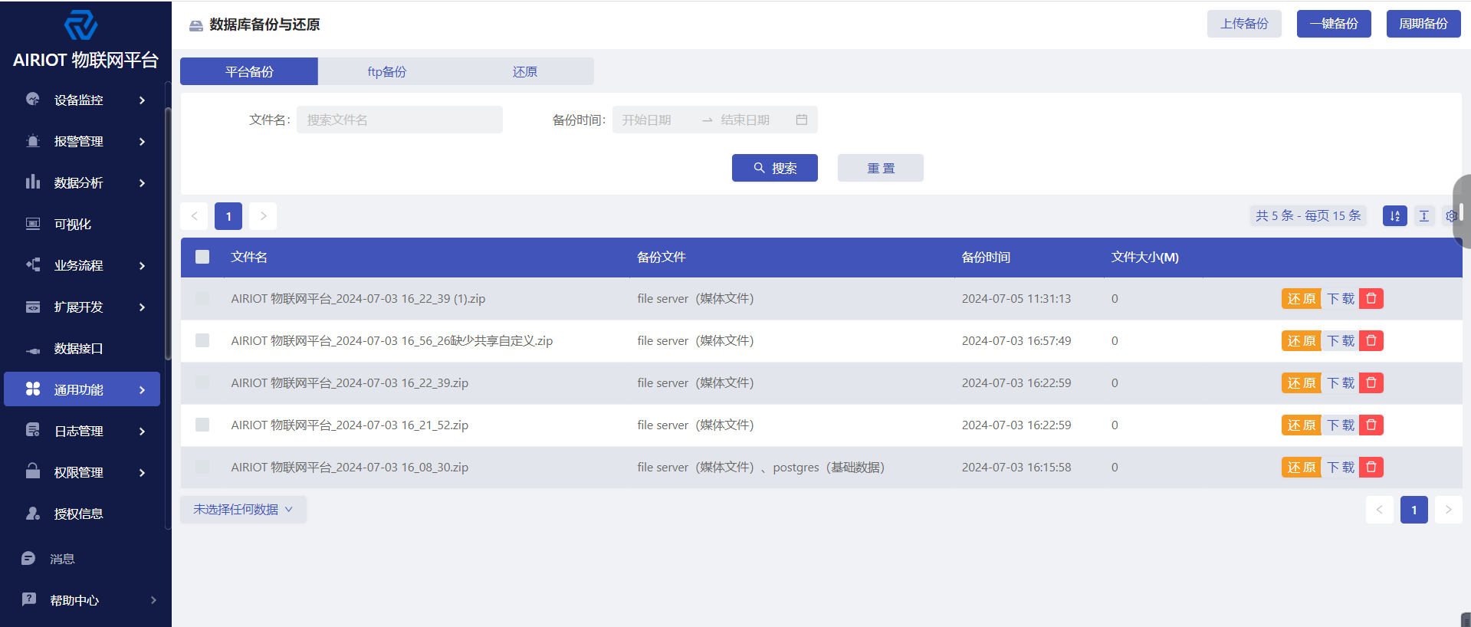This screenshot has height=627, width=1471.
Task: Click the 上传备份 button
Action: coord(1244,24)
